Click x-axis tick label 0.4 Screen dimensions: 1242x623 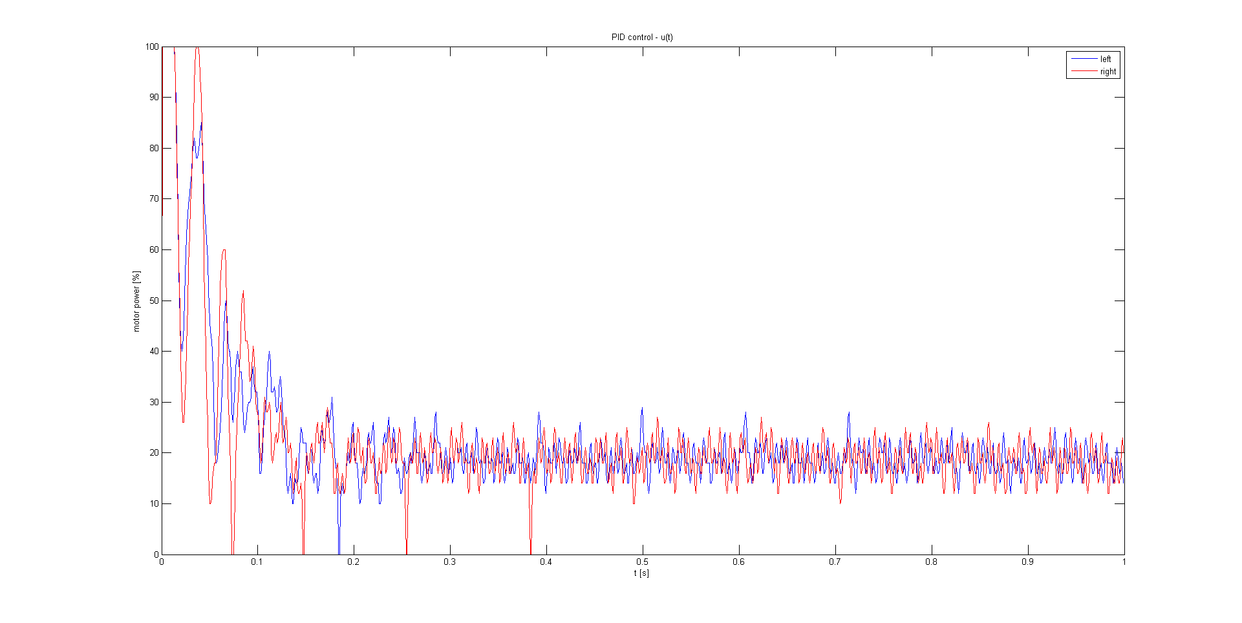[546, 562]
